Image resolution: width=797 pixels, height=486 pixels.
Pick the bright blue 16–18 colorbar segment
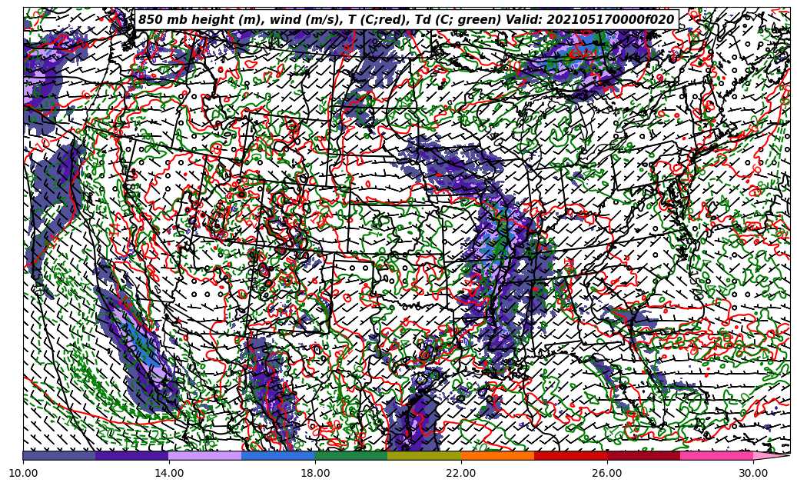point(278,455)
